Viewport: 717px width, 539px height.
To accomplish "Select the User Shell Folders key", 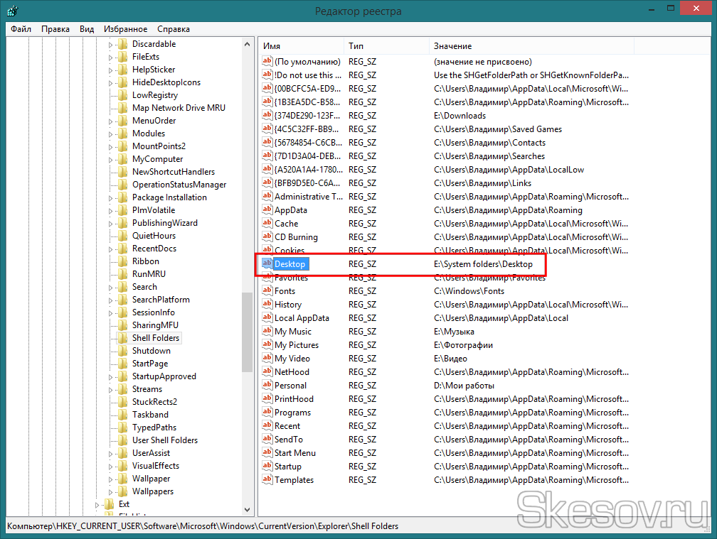I will point(165,440).
